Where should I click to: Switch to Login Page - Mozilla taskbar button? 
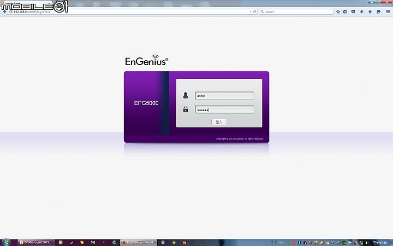(139, 243)
